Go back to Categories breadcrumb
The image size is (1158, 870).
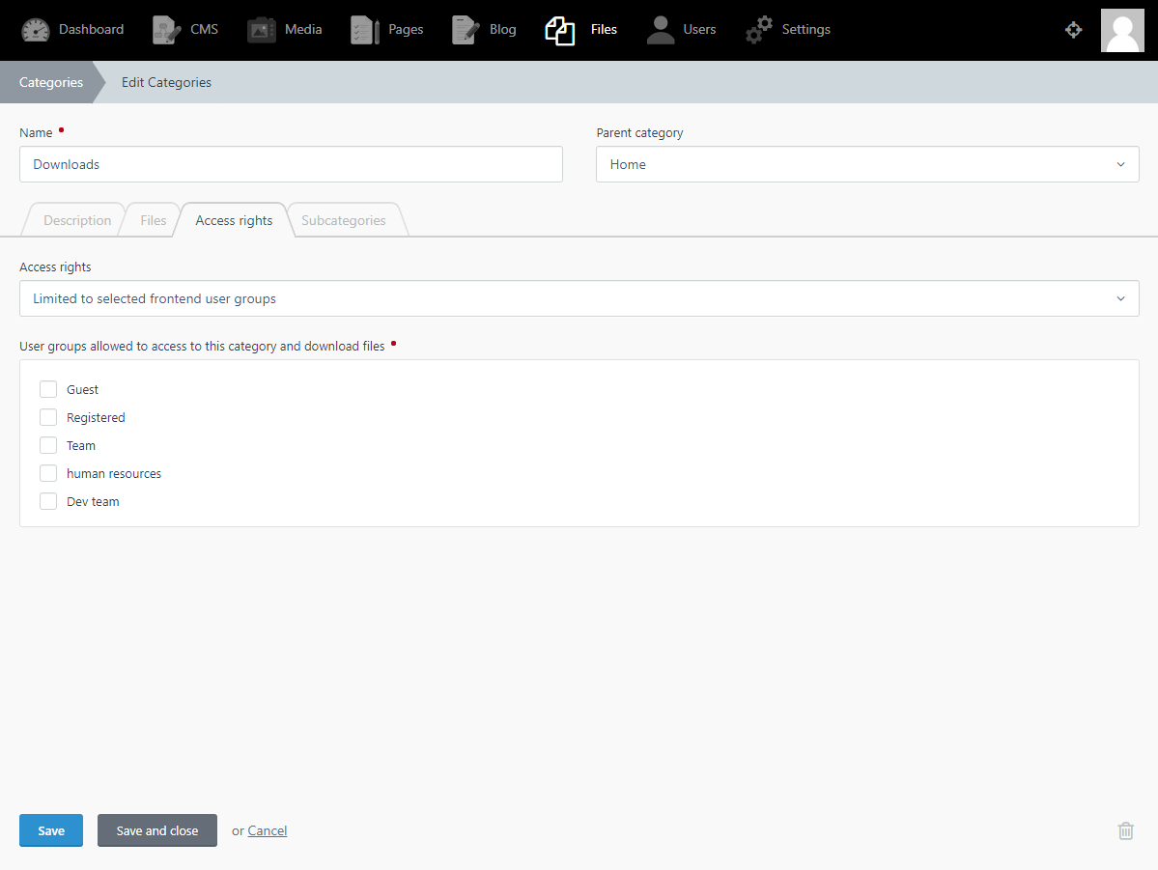(51, 82)
